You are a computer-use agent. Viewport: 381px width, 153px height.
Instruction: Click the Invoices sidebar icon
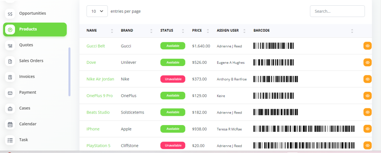[10, 77]
